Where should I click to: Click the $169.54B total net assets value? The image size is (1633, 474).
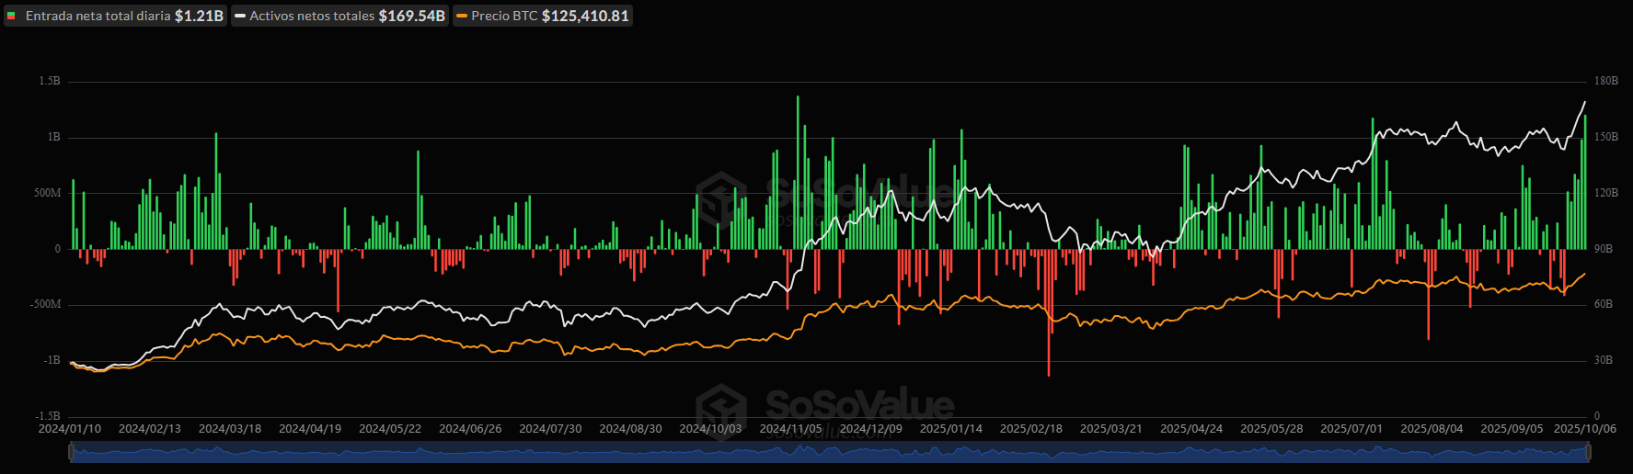point(411,16)
